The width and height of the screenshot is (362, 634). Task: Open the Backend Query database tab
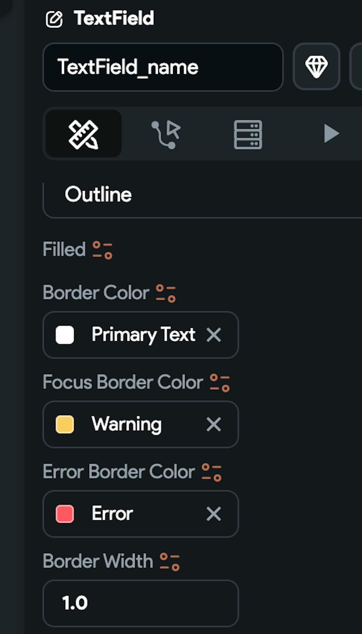coord(248,134)
